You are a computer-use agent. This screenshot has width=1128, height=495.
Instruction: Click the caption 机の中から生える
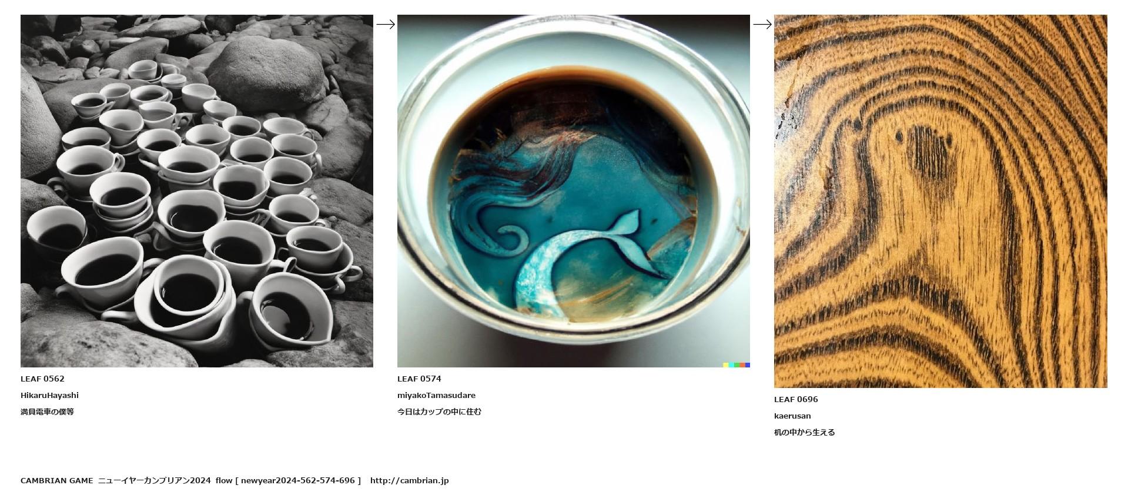(x=804, y=432)
